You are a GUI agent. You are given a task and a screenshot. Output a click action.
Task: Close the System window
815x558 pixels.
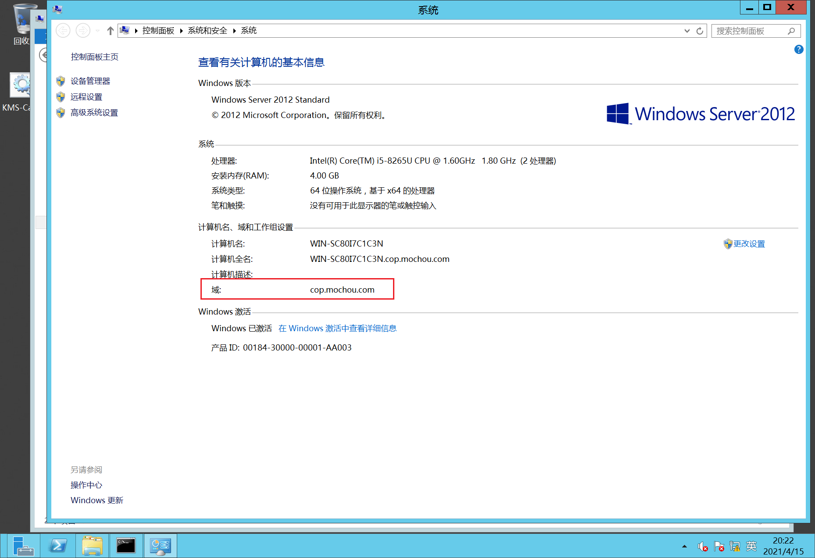pos(791,7)
